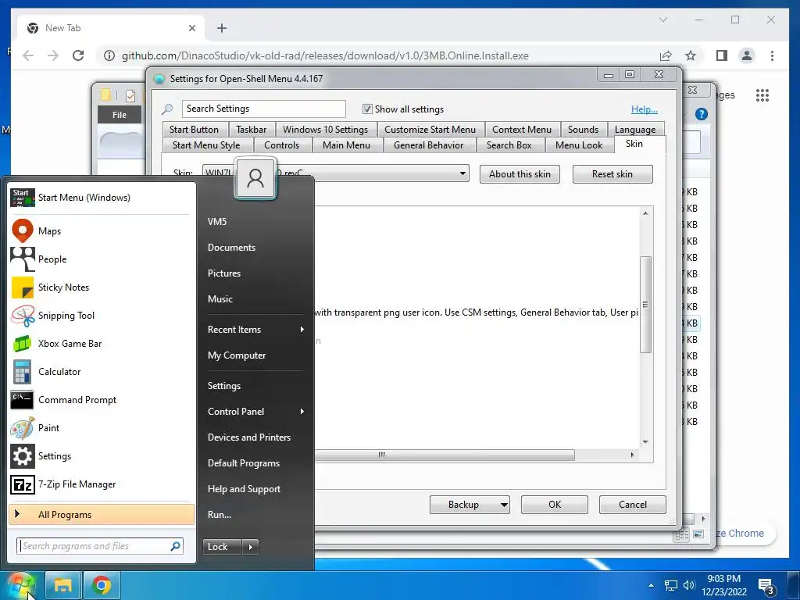Viewport: 800px width, 600px height.
Task: Toggle Show all settings checkbox
Action: 367,109
